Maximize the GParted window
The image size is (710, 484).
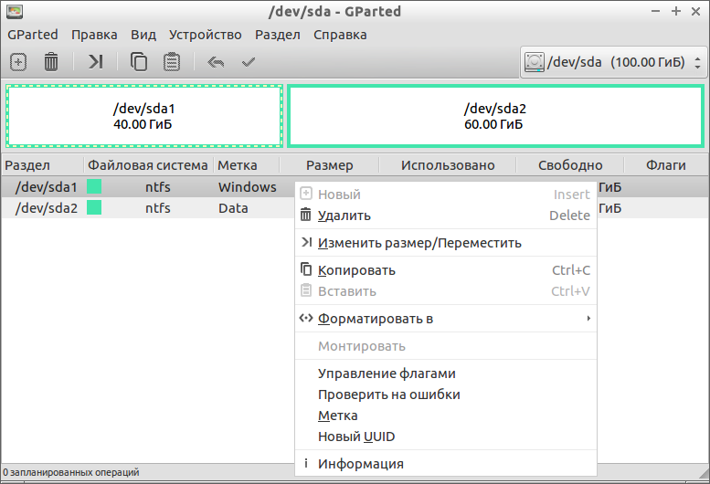[x=676, y=11]
